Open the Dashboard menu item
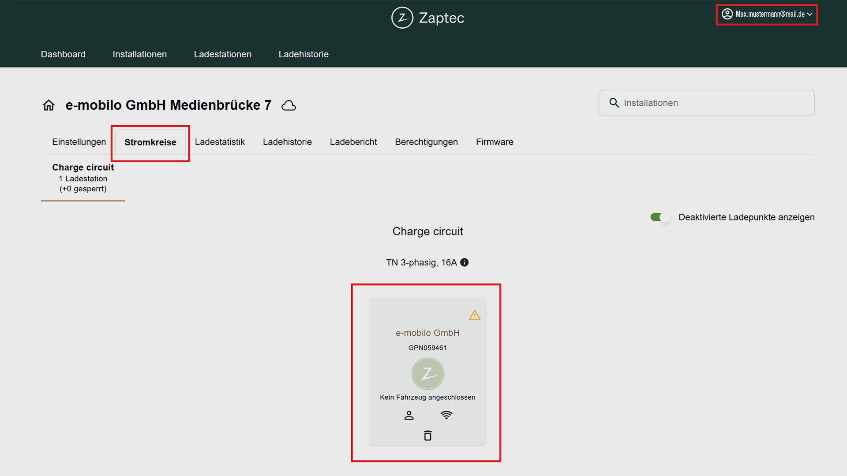847x476 pixels. point(63,54)
